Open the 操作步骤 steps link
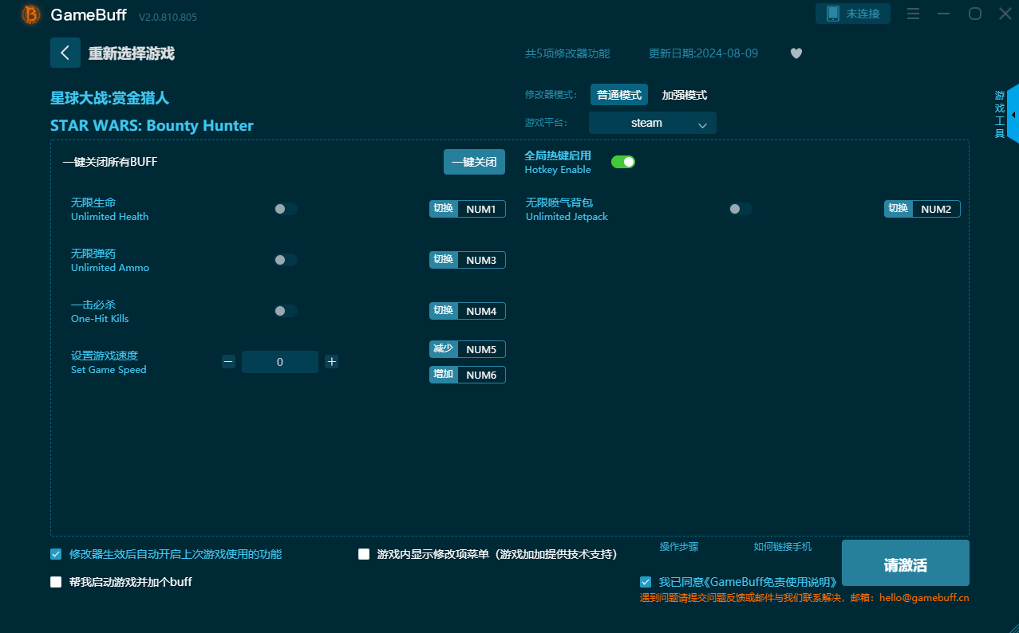1019x633 pixels. (678, 547)
